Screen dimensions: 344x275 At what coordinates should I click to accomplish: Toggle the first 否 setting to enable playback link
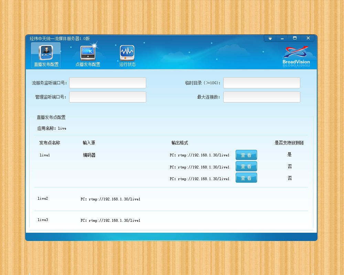pos(290,166)
